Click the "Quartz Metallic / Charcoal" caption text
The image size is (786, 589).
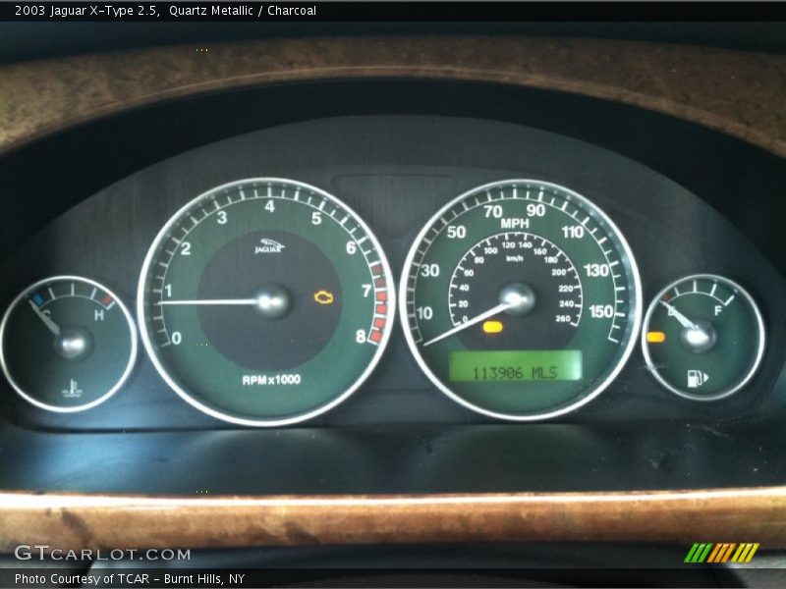(243, 11)
